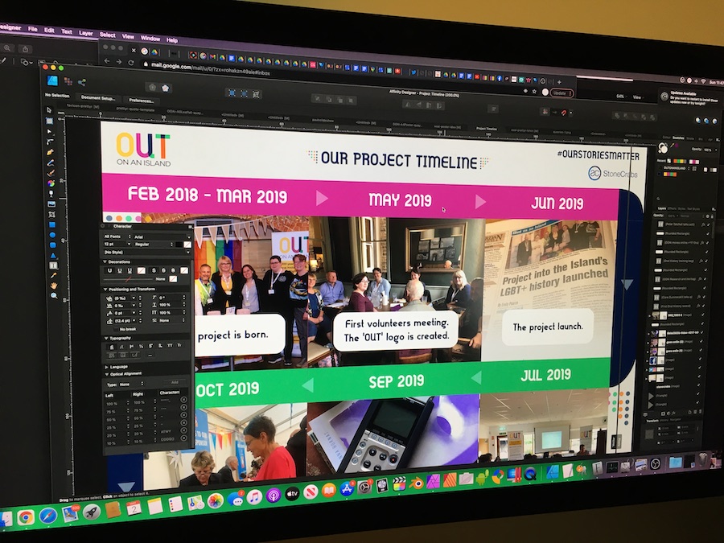Screen dimensions: 724x543
Task: Collapse the Decorations section
Action: click(x=105, y=261)
